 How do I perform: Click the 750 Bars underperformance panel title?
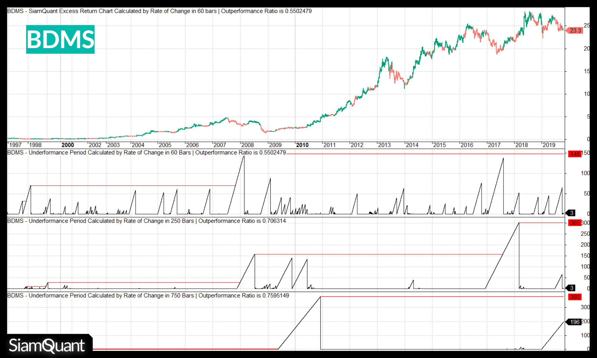point(148,295)
